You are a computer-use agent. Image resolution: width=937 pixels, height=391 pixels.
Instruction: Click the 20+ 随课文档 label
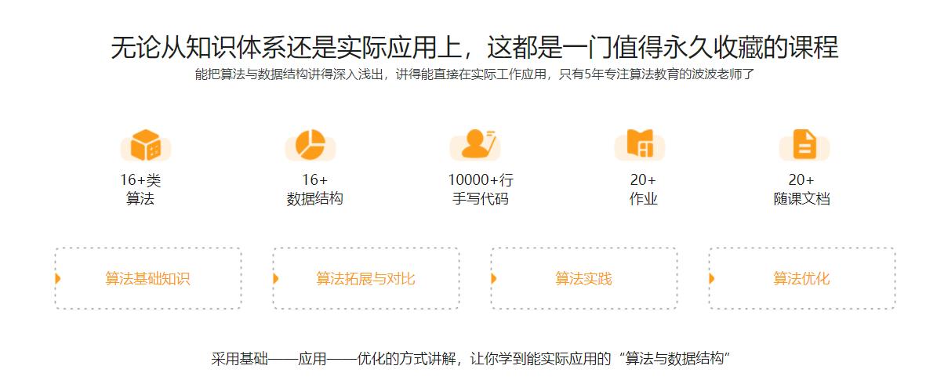(801, 190)
